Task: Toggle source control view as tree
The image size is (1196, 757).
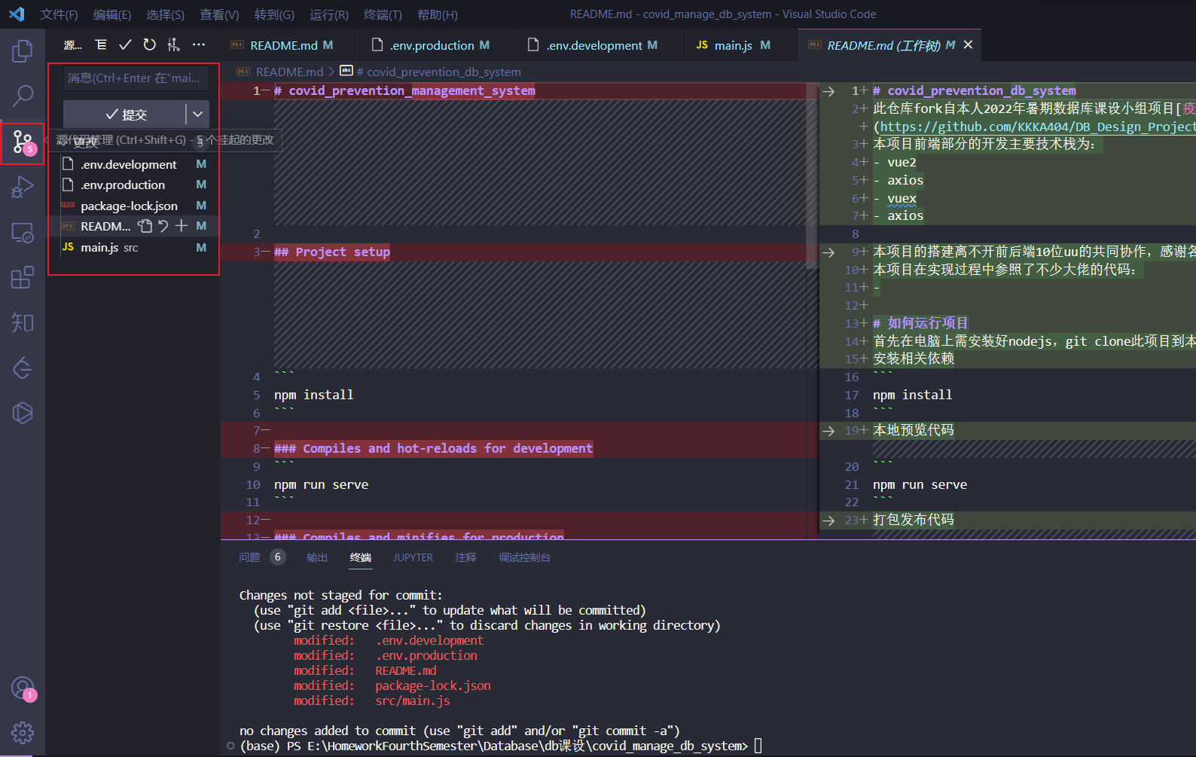Action: pyautogui.click(x=101, y=45)
